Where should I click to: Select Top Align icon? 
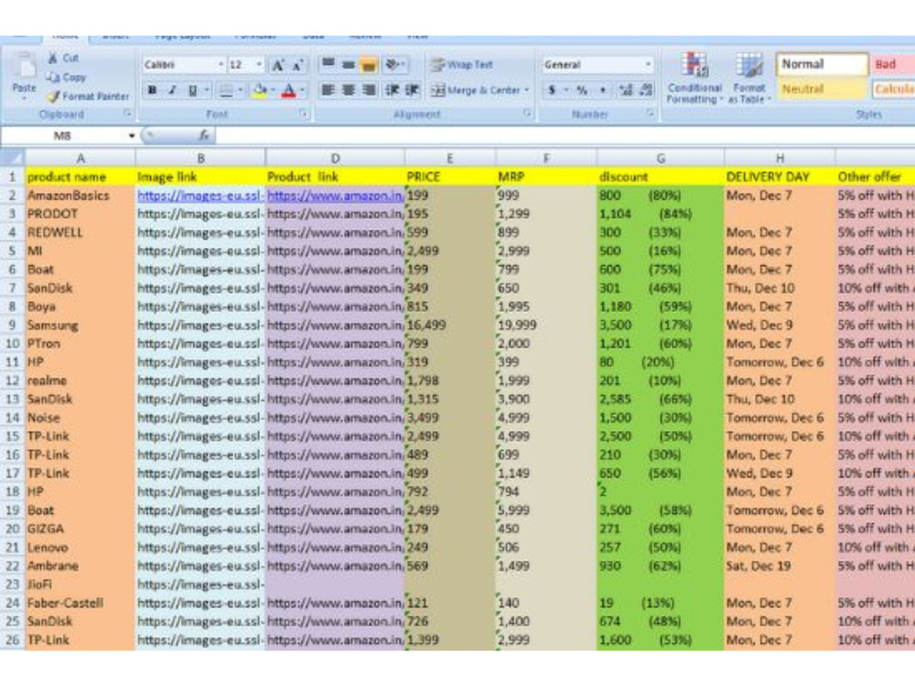tap(328, 64)
